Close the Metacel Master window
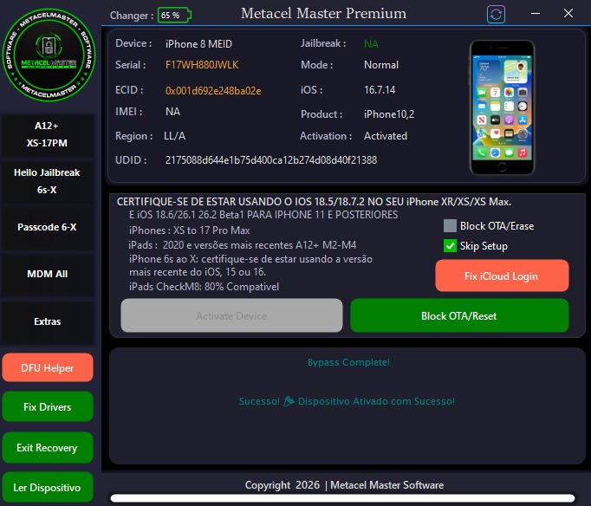The image size is (591, 506). 568,14
